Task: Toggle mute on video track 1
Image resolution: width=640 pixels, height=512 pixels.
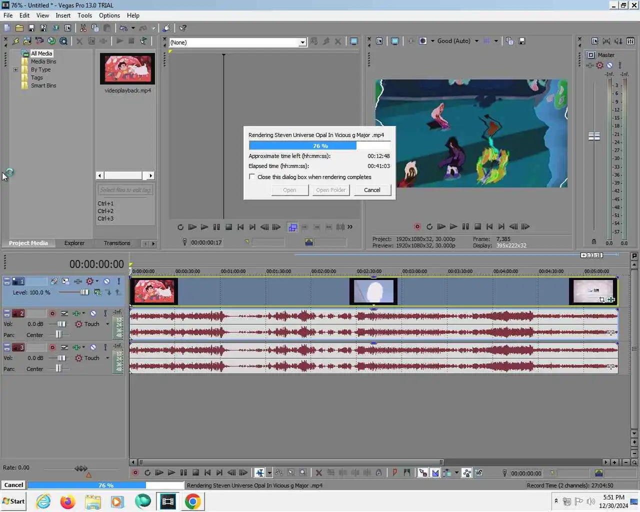Action: pos(106,281)
